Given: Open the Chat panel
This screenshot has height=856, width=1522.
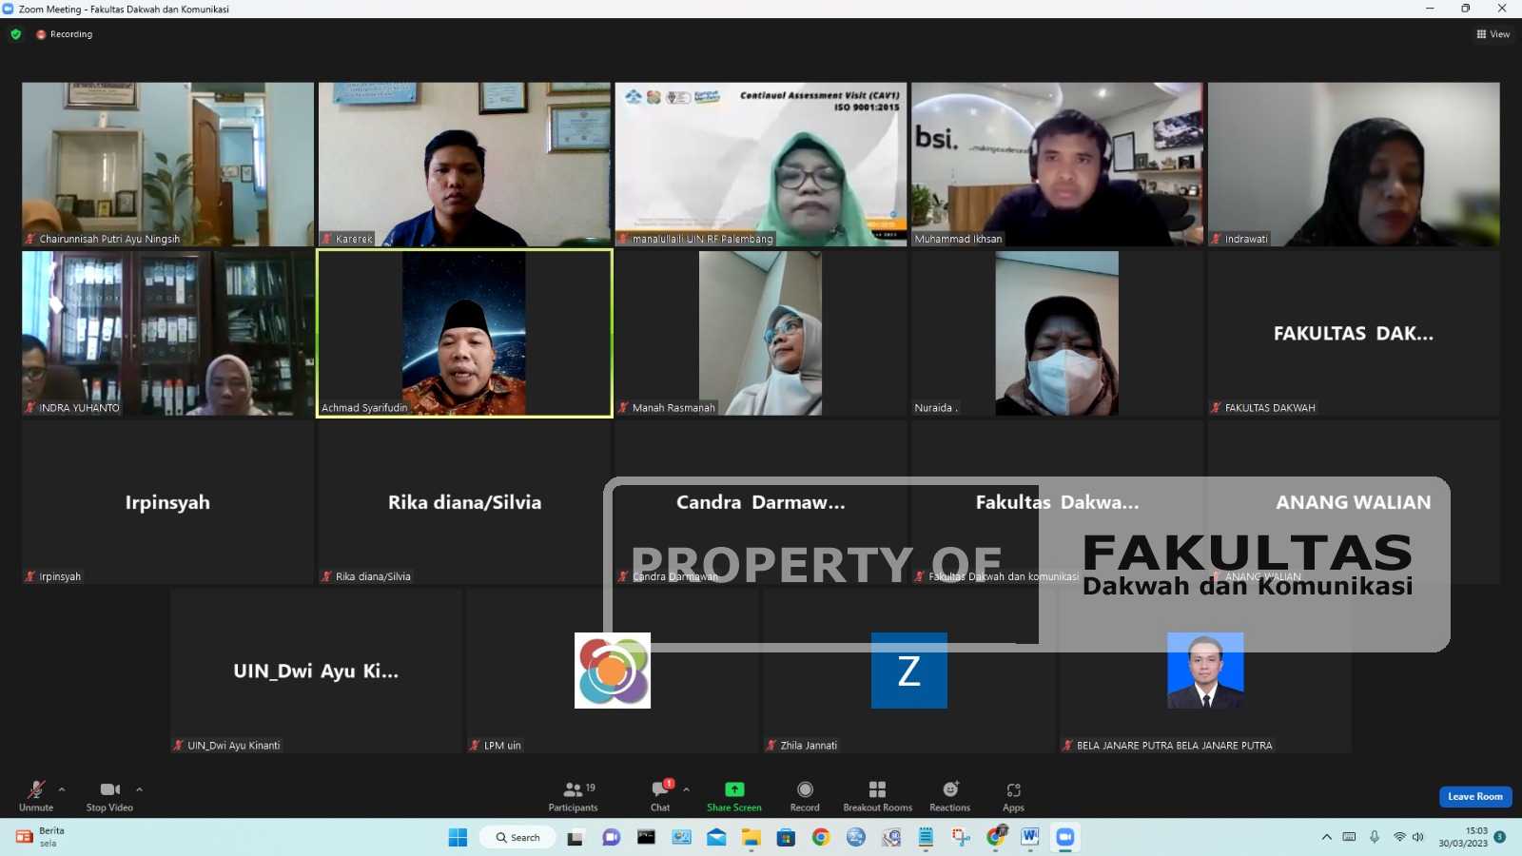Looking at the screenshot, I should (x=660, y=796).
